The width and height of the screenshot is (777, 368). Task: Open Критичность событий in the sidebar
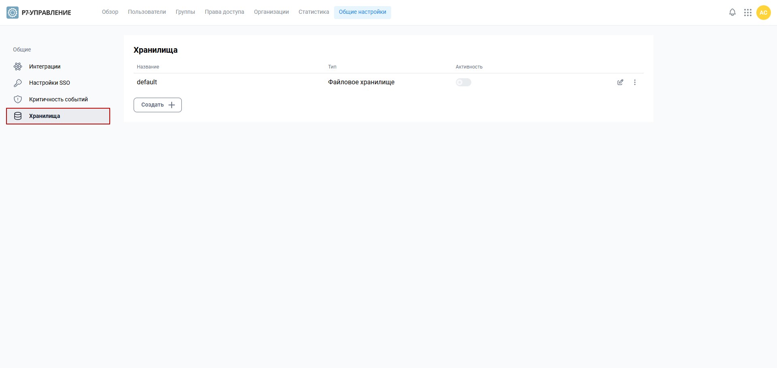click(x=58, y=99)
